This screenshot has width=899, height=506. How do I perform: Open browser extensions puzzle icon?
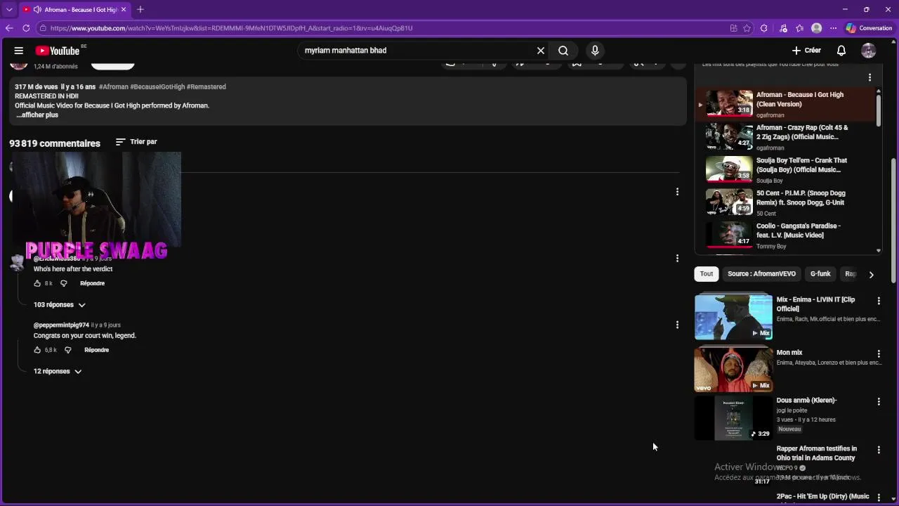765,28
